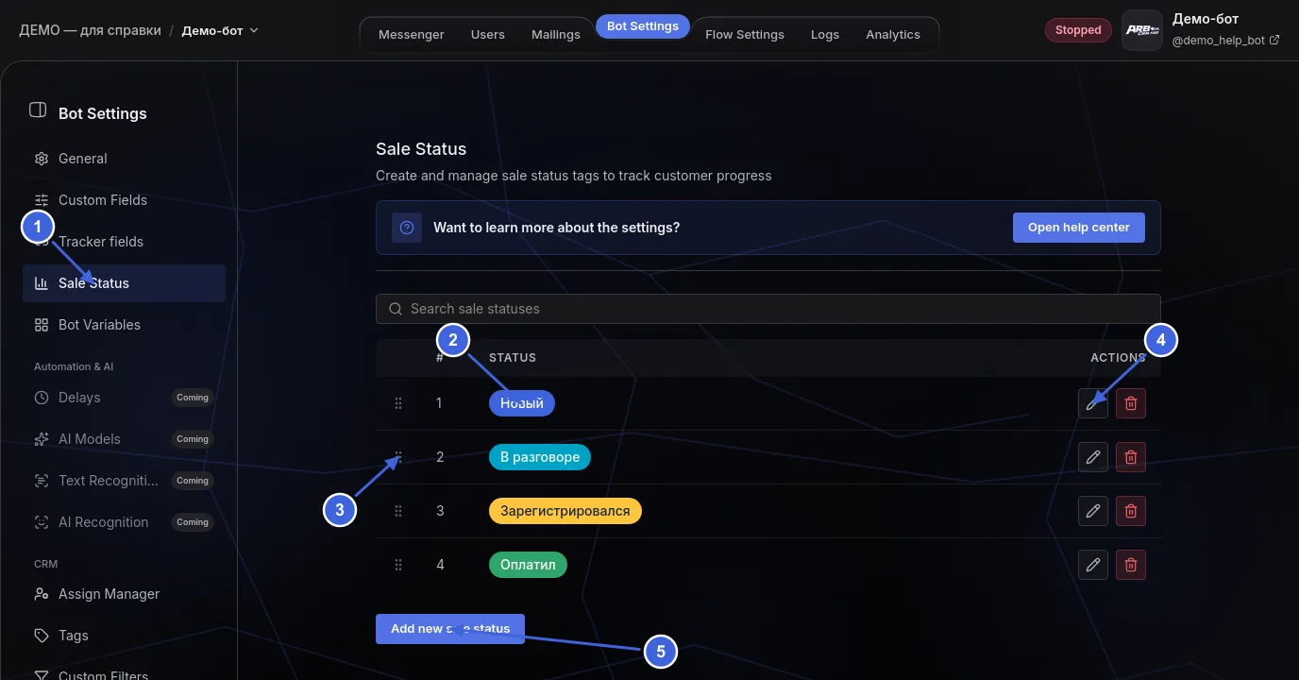Screen dimensions: 1299x680
Task: Click the Stopped status badge
Action: point(1078,30)
